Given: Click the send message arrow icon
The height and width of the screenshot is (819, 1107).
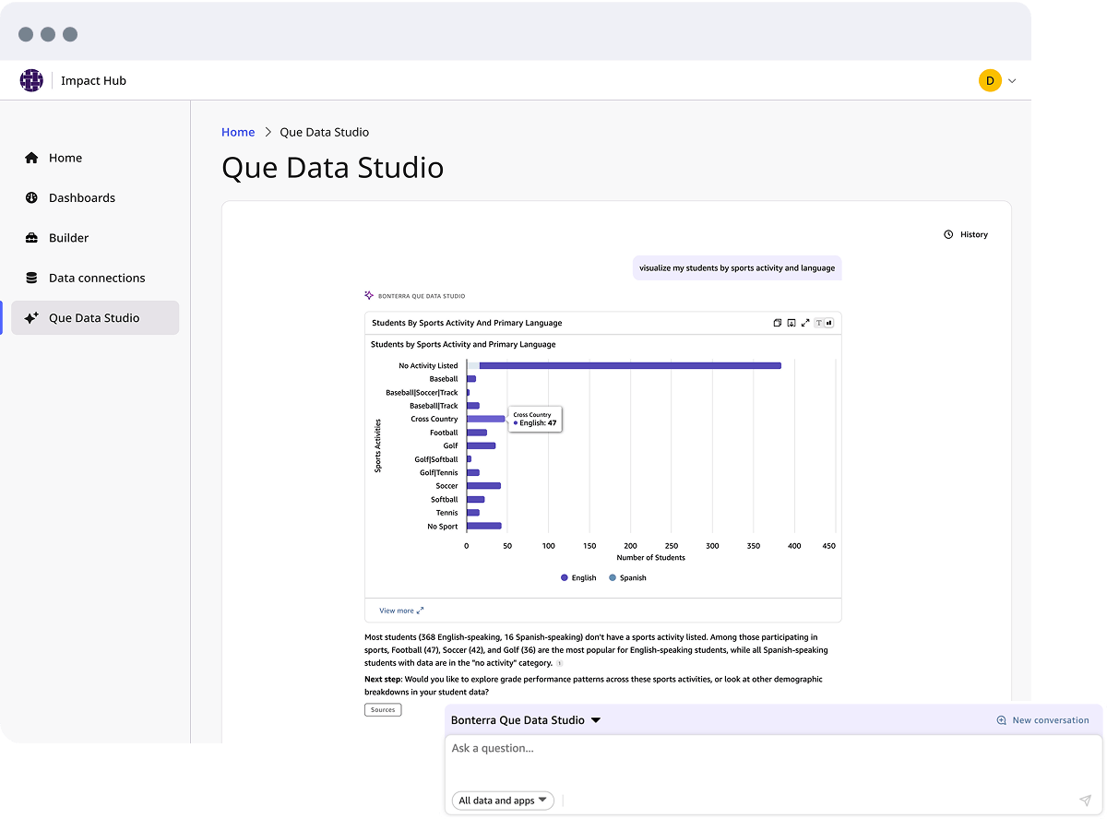Looking at the screenshot, I should [x=1084, y=801].
